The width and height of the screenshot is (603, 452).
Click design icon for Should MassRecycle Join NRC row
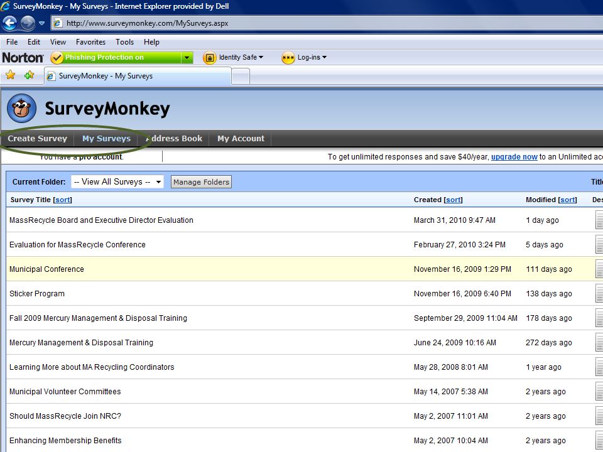tap(599, 416)
